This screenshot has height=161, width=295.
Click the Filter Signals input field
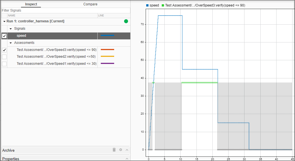[65, 10]
